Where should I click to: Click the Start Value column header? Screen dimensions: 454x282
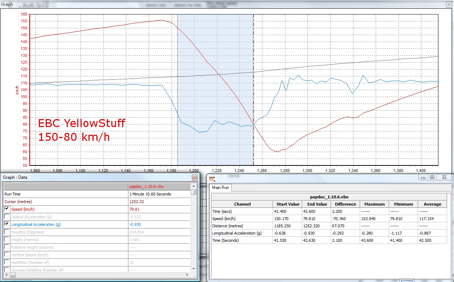(287, 204)
